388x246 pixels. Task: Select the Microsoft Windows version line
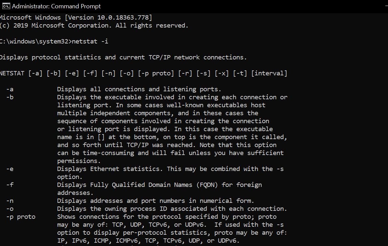click(76, 17)
